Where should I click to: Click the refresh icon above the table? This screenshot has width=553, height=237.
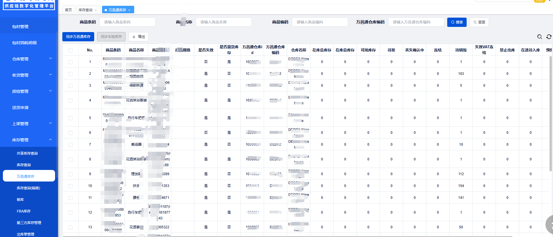point(549,37)
